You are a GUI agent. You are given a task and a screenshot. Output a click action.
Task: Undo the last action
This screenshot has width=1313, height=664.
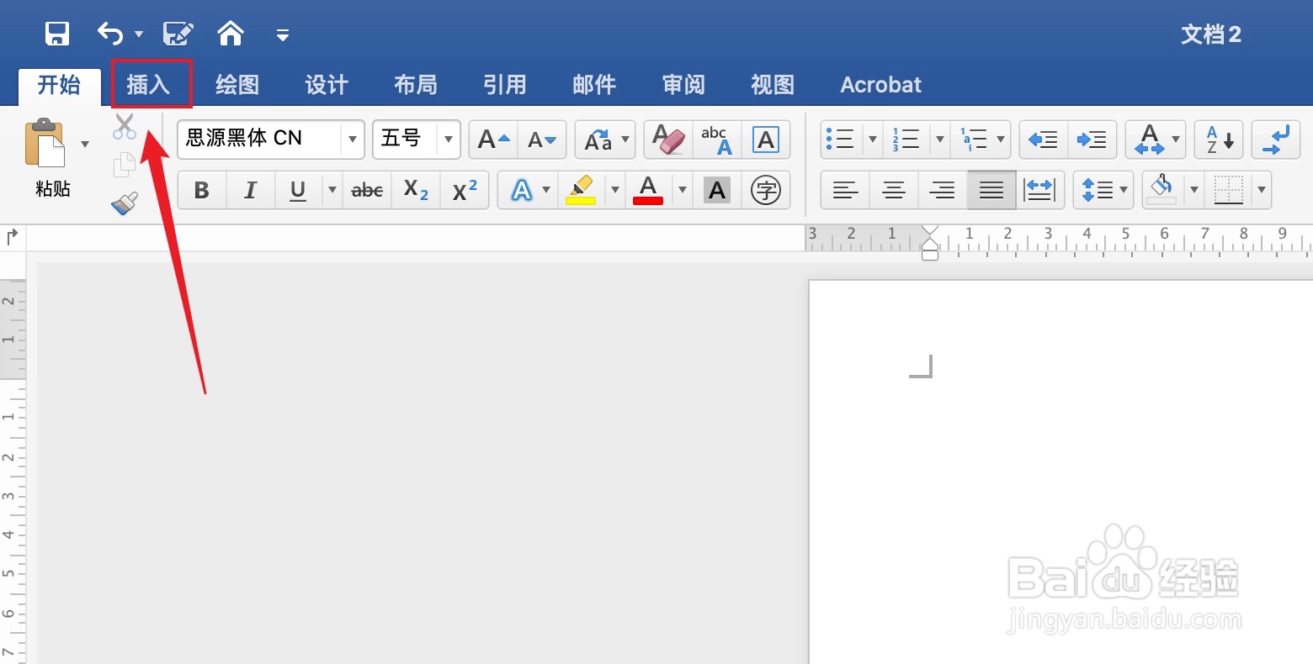coord(110,34)
